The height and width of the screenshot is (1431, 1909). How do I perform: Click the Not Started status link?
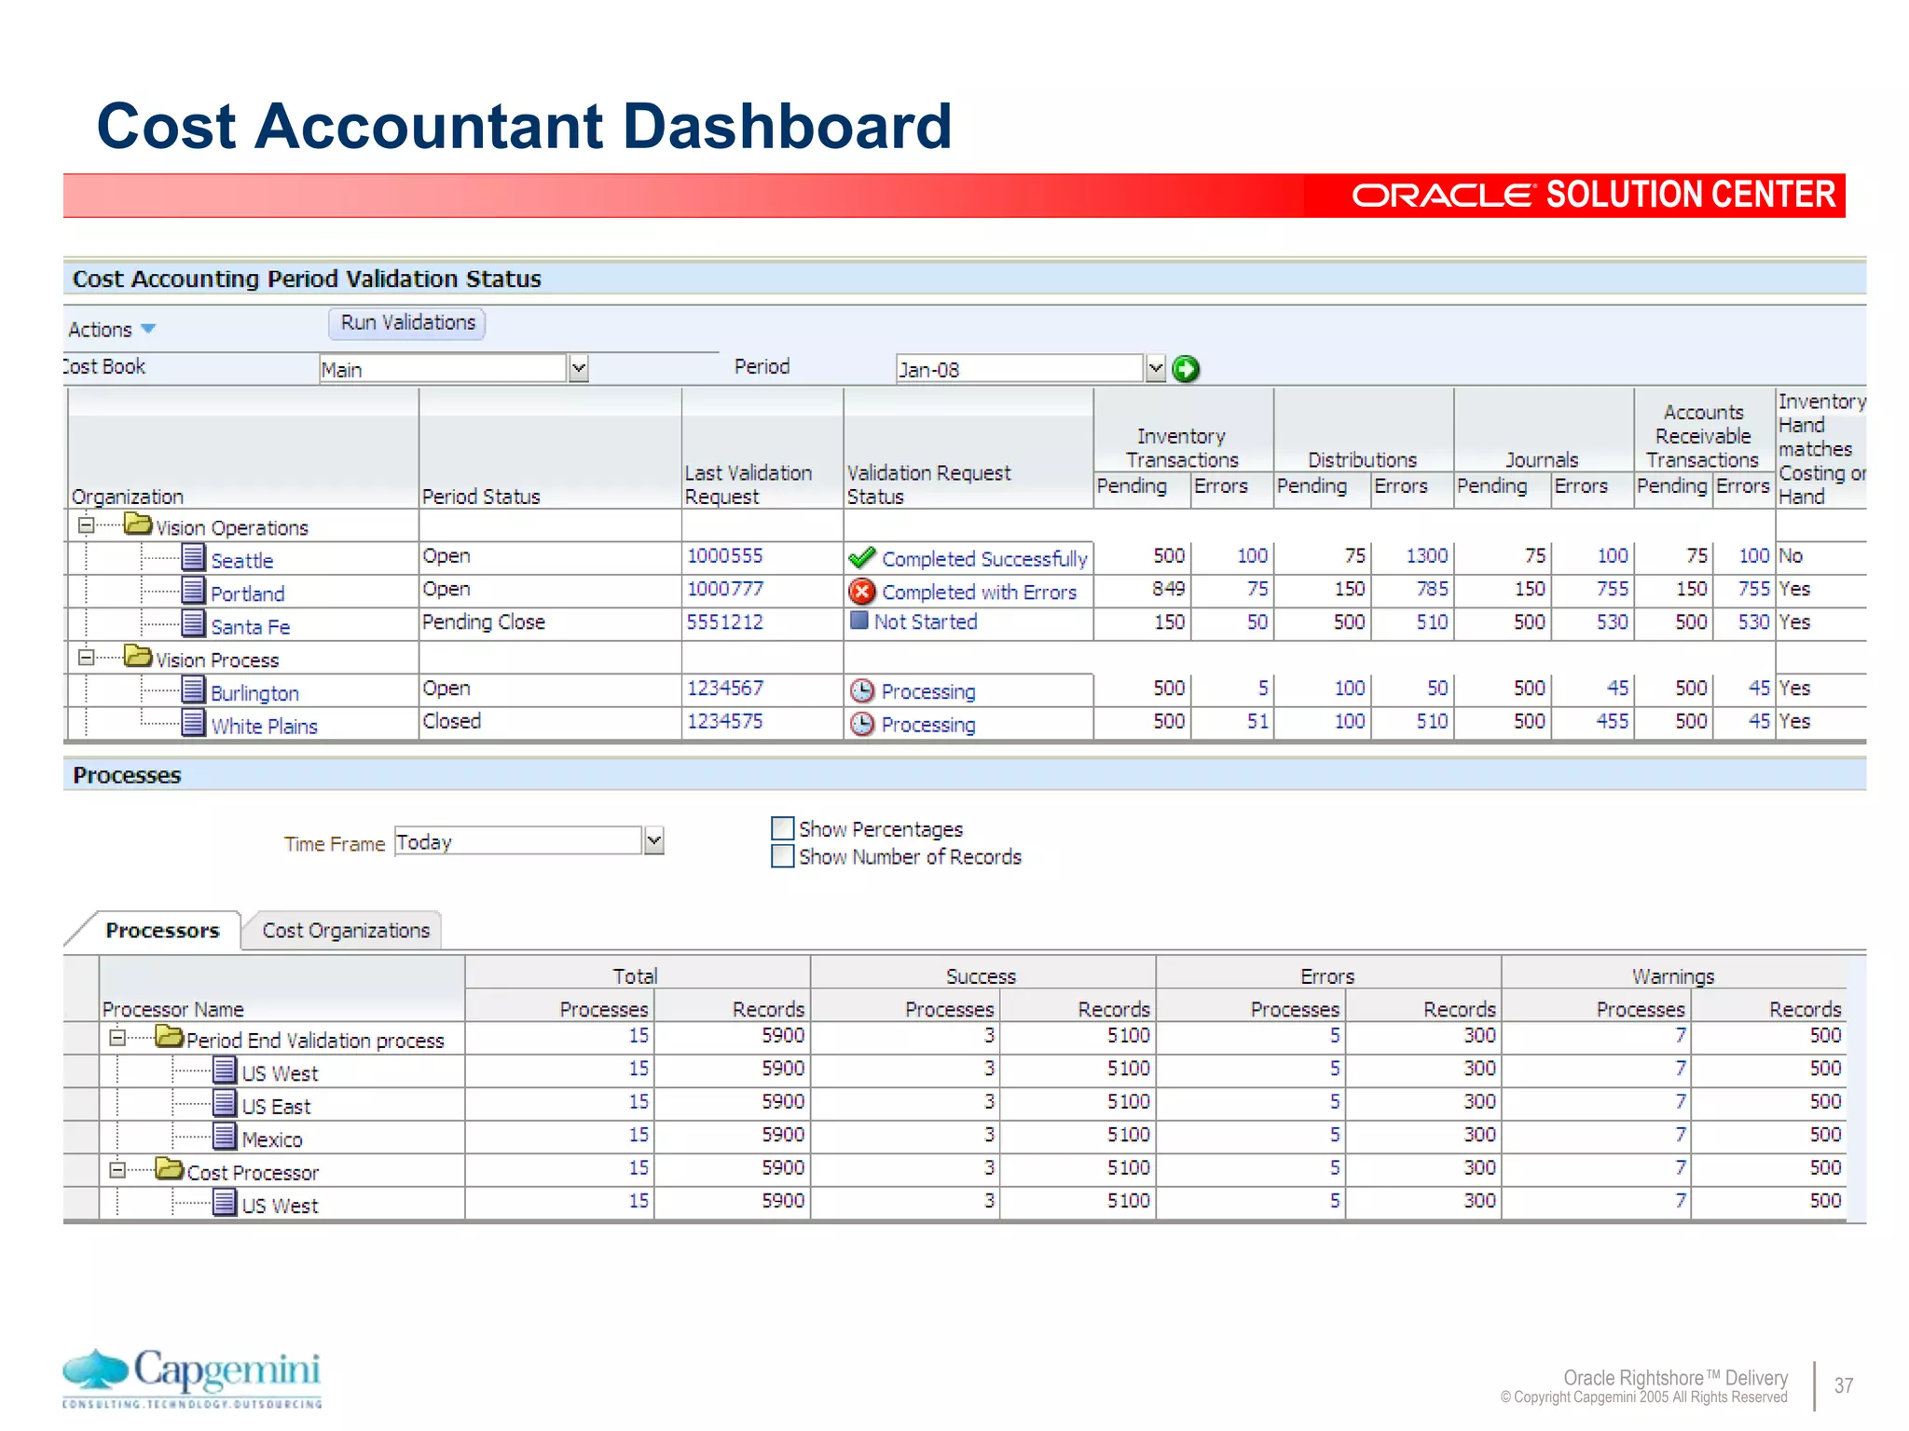925,621
